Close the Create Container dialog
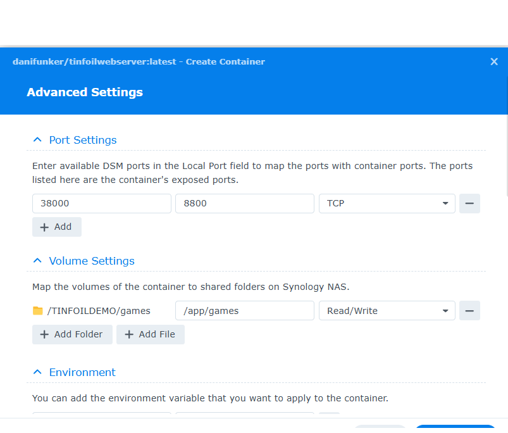Image resolution: width=508 pixels, height=433 pixels. (x=494, y=61)
